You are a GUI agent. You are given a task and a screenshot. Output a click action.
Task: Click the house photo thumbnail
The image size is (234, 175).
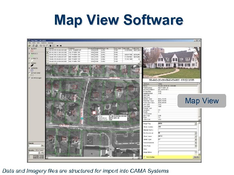[x=172, y=63]
